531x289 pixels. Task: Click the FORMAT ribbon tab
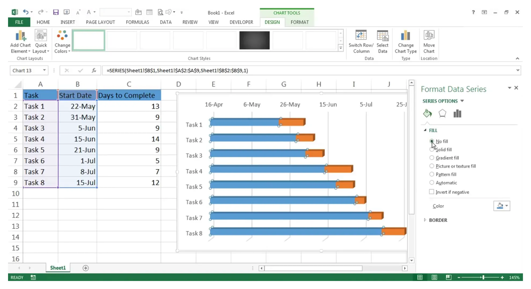click(x=300, y=22)
